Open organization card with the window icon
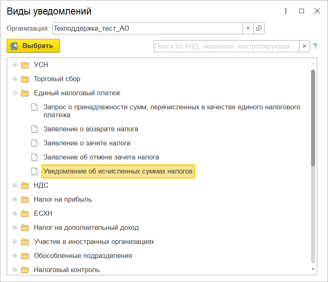This screenshot has width=328, height=282. point(259,28)
